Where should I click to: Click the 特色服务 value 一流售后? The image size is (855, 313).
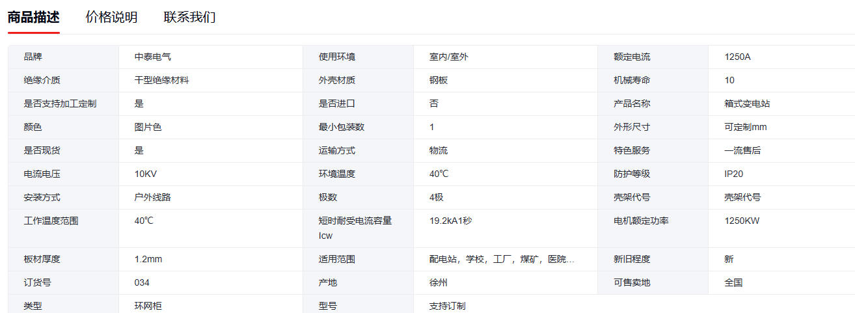pos(742,150)
